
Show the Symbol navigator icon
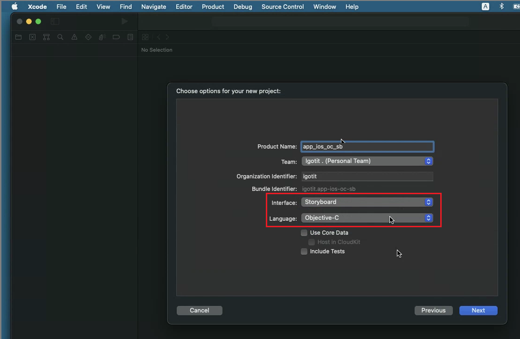(x=47, y=37)
